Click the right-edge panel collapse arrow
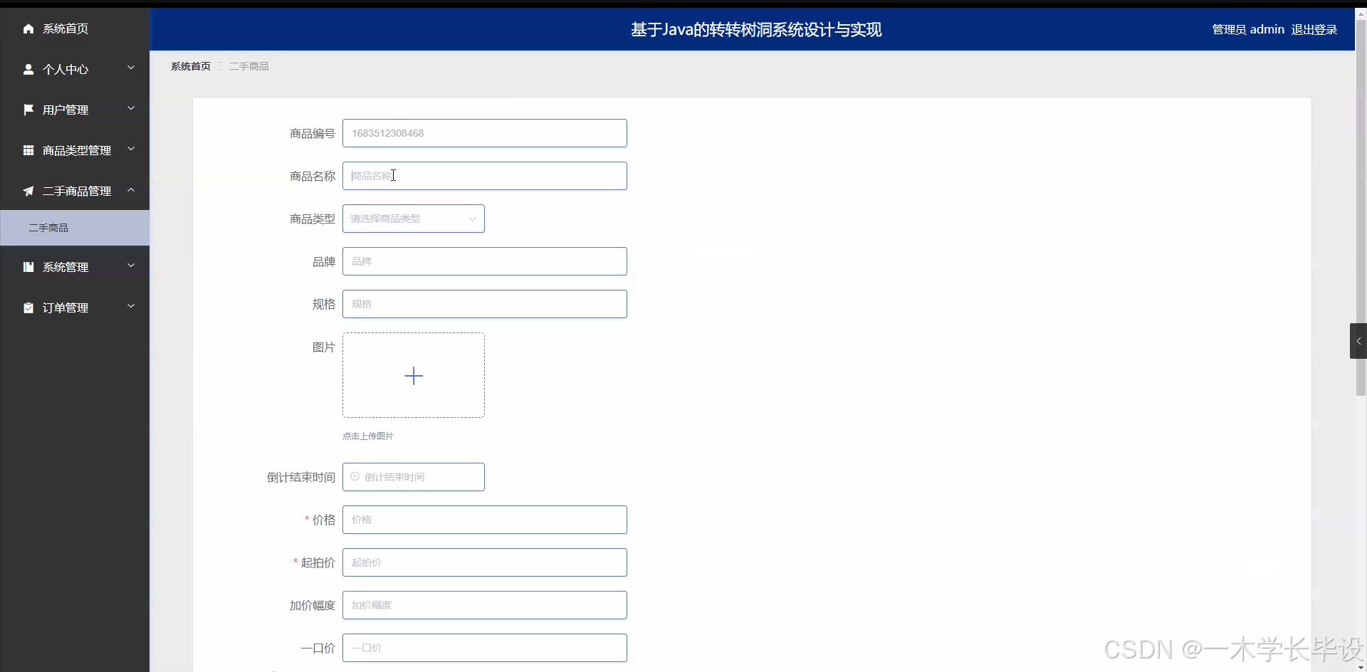Screen dimensions: 1367x672 (x=1358, y=341)
